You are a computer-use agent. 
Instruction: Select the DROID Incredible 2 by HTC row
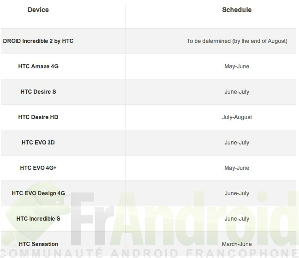[x=149, y=41]
